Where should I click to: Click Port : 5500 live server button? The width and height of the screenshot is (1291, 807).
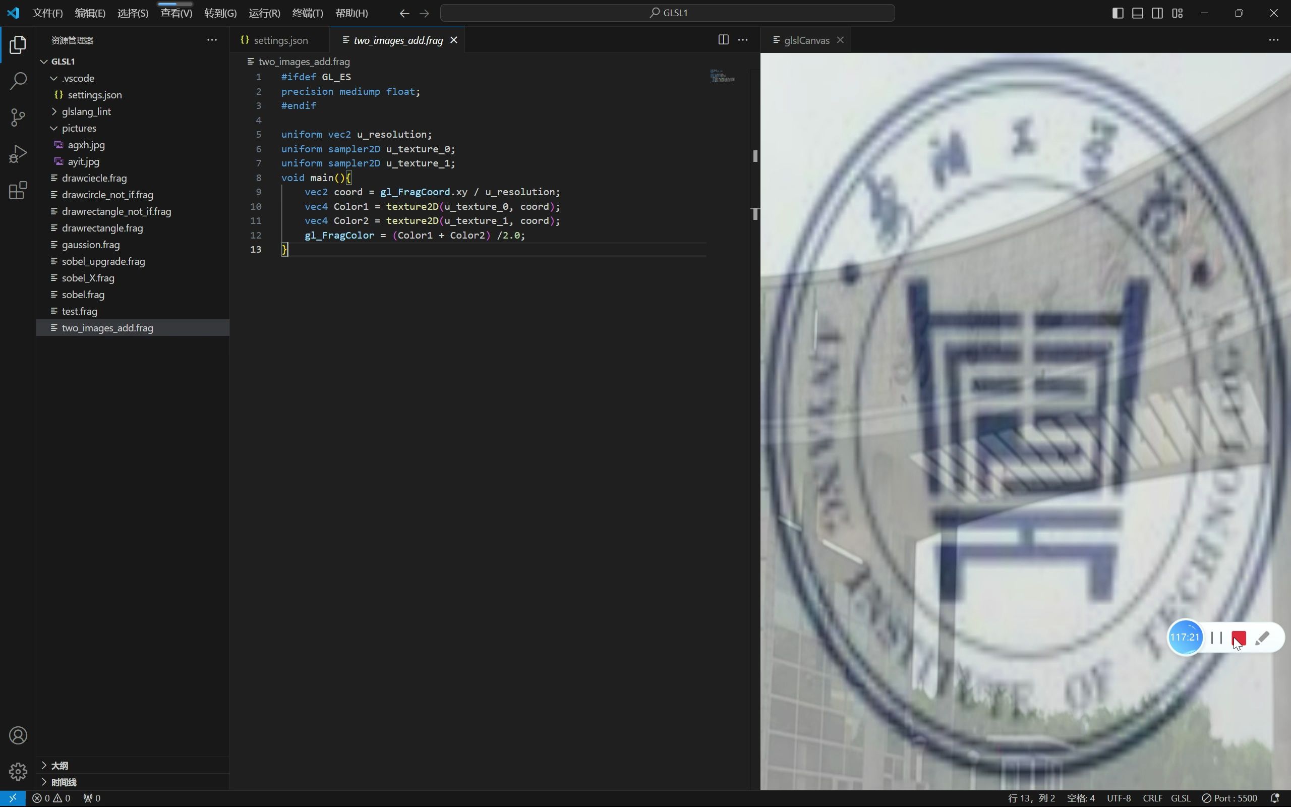click(1229, 798)
